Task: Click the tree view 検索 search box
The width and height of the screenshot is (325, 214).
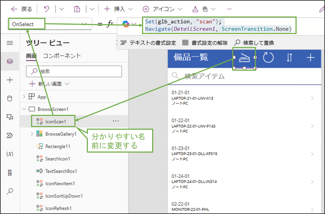Action: pyautogui.click(x=74, y=71)
